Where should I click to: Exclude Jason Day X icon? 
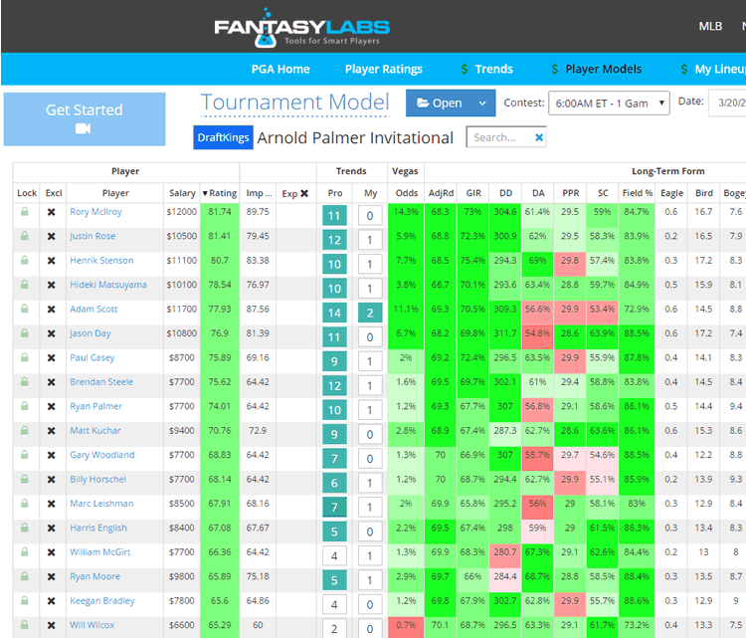click(52, 333)
